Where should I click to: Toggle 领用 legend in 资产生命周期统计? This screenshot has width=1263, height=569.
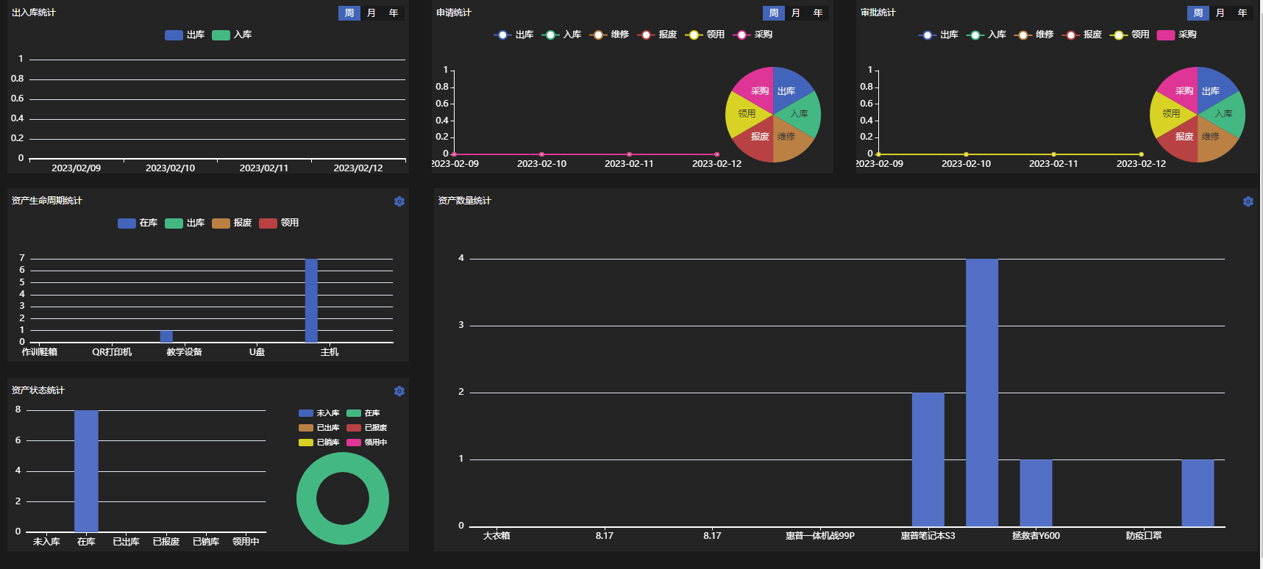(x=279, y=223)
